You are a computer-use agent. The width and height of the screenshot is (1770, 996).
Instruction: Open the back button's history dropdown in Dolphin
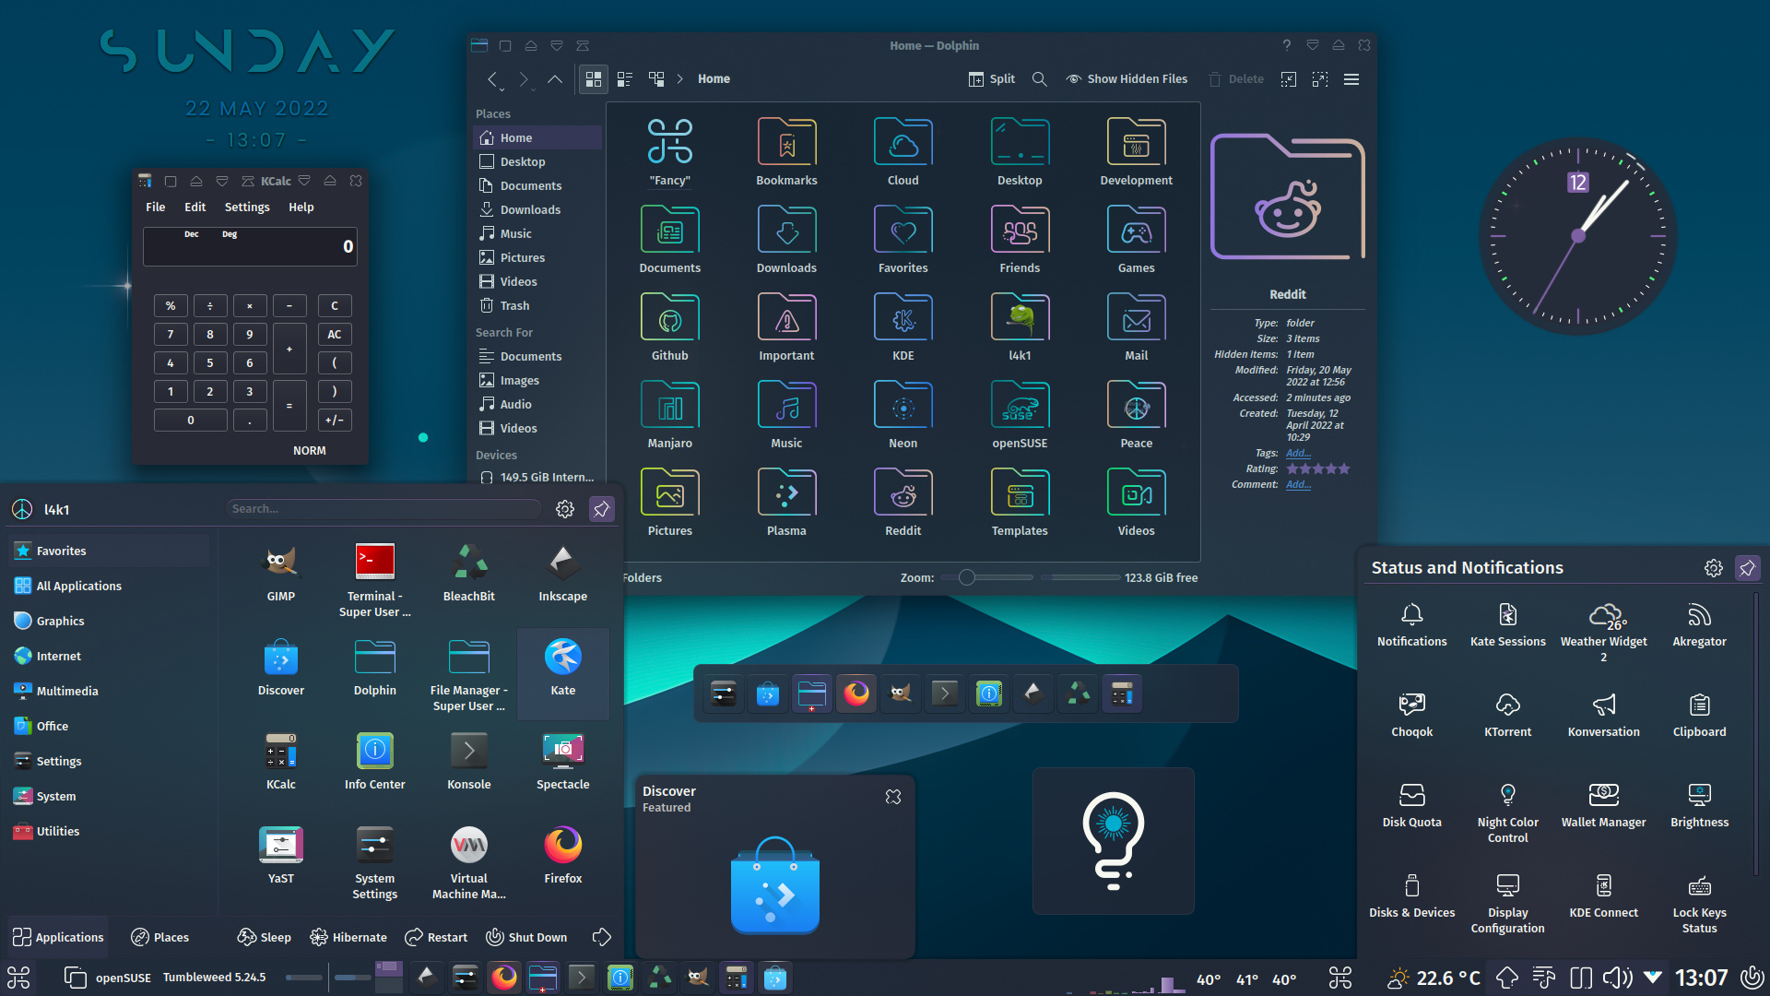click(x=501, y=90)
